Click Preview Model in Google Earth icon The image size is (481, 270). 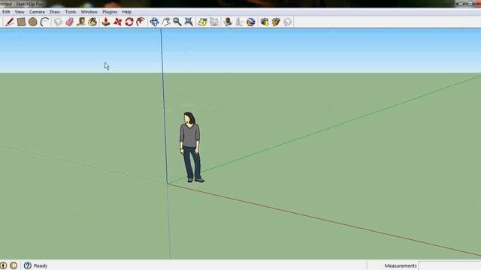point(251,22)
